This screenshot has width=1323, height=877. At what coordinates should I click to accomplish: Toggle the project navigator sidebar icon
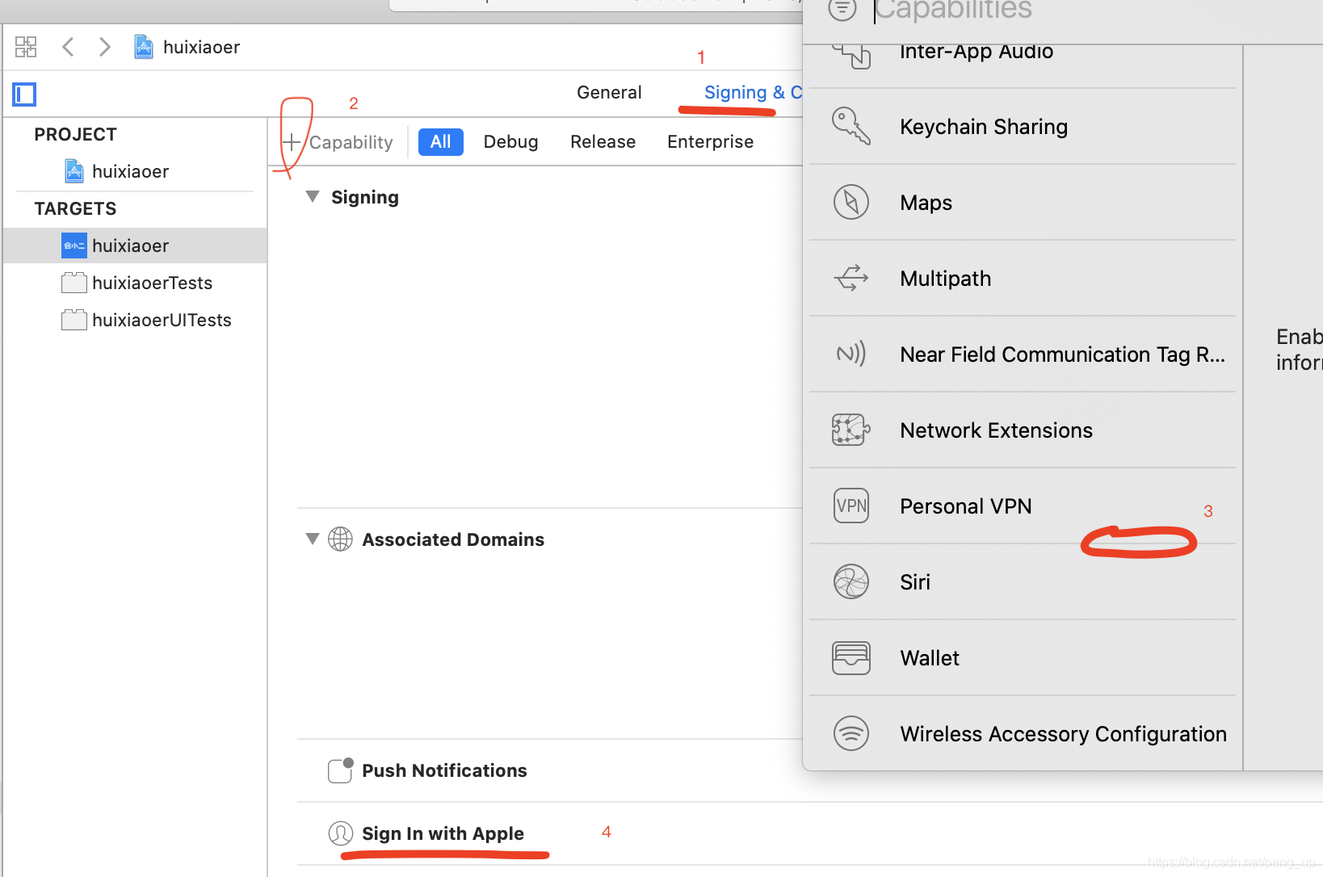[24, 94]
